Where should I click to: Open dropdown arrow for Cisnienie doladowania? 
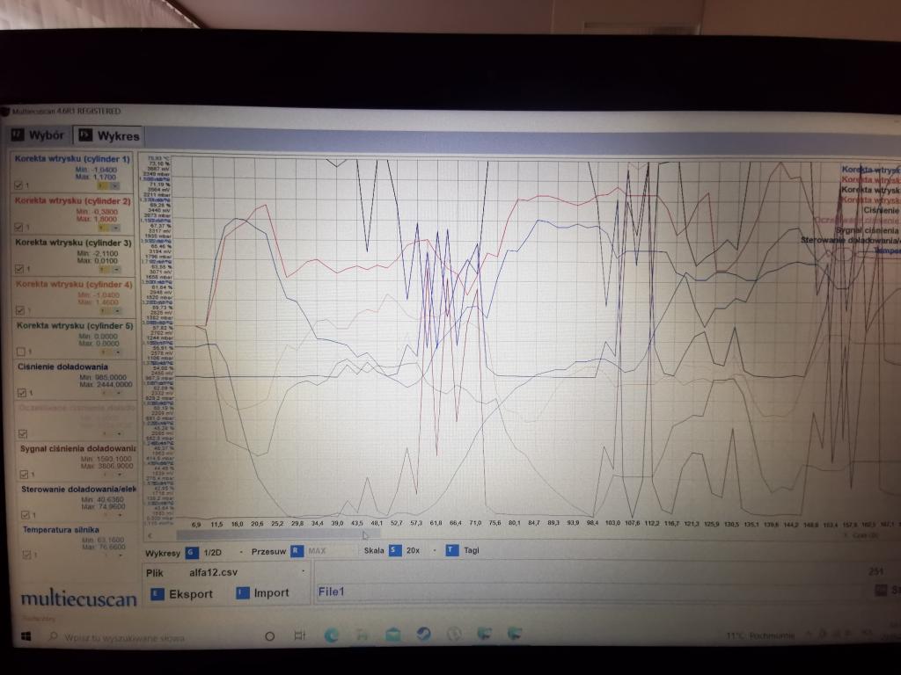click(x=119, y=393)
